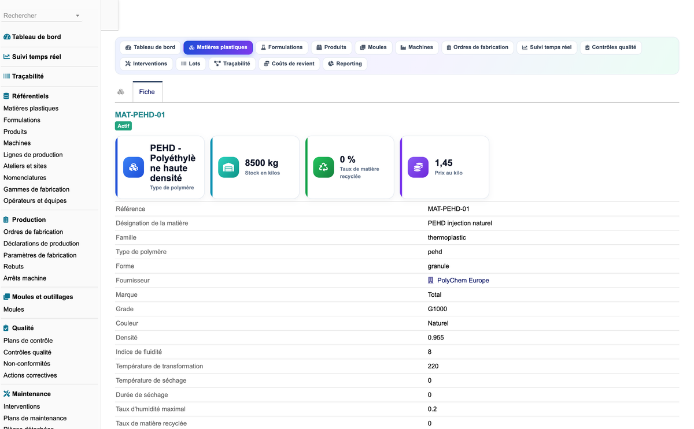This screenshot has width=694, height=429.
Task: Open Gammes de fabrication in sidebar
Action: point(36,189)
